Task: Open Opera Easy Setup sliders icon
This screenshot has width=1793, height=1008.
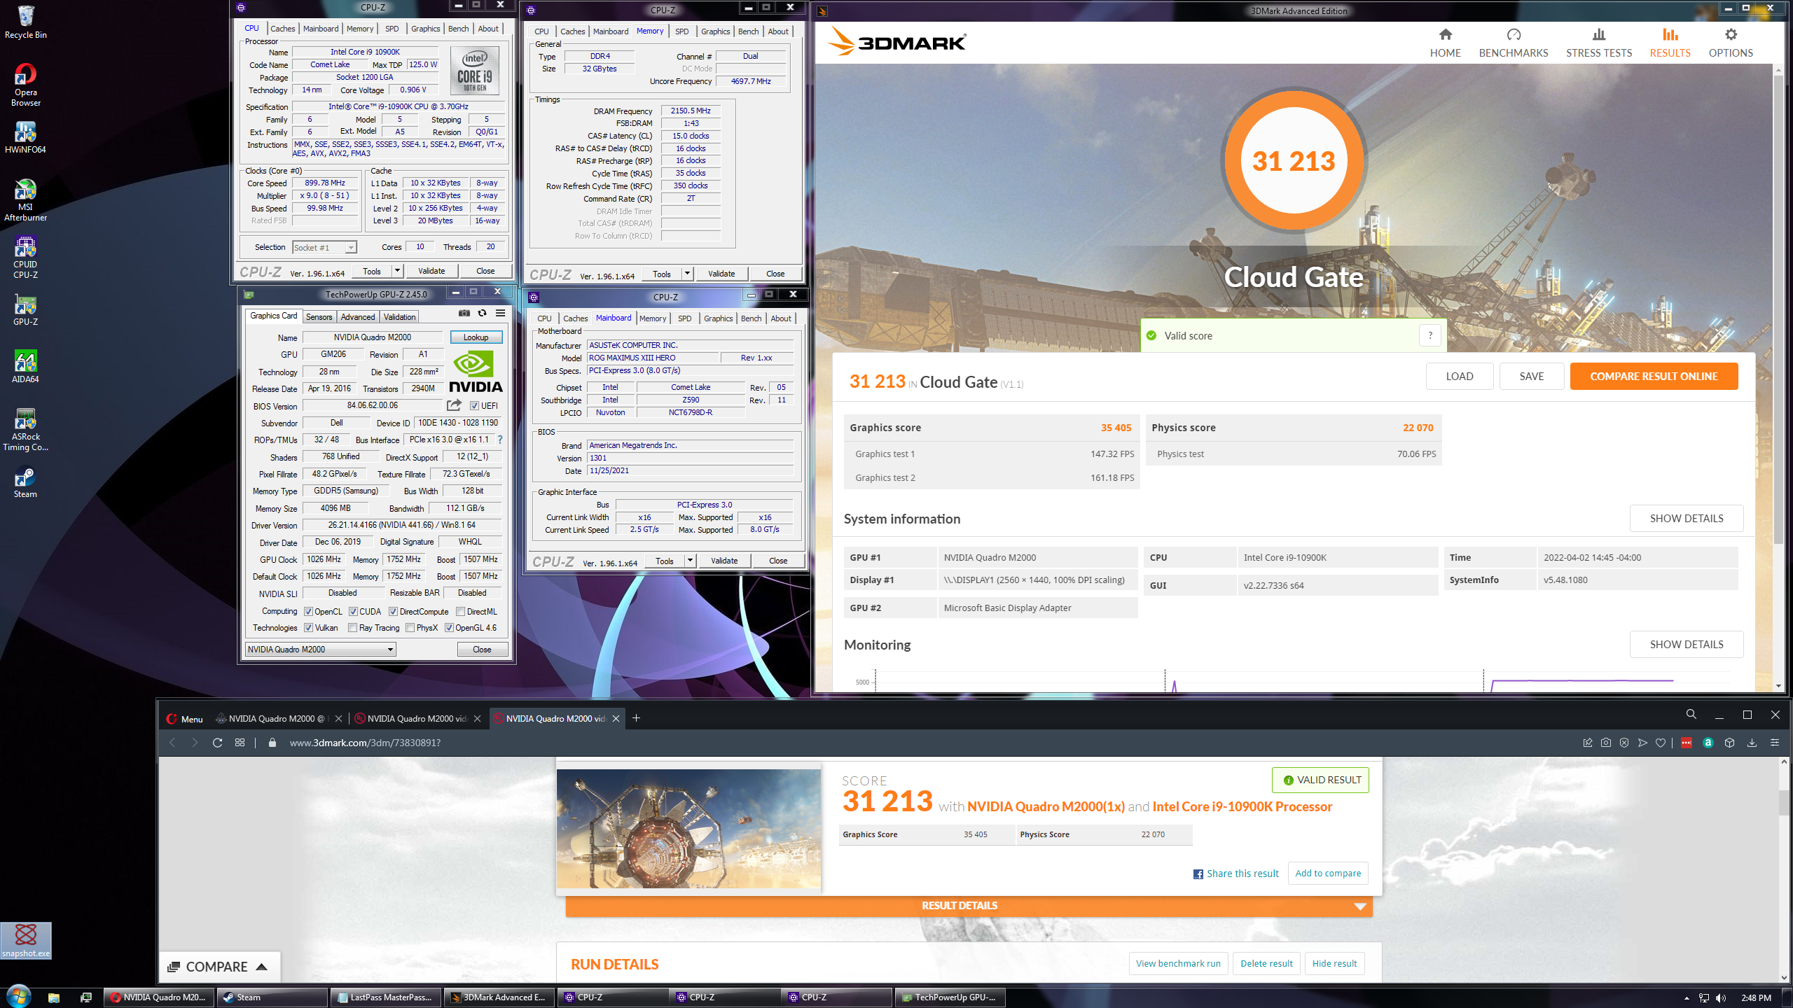Action: pos(1774,743)
